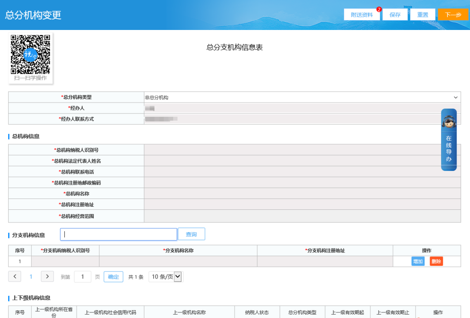
Task: Go to 下一步 next step
Action: tap(453, 15)
